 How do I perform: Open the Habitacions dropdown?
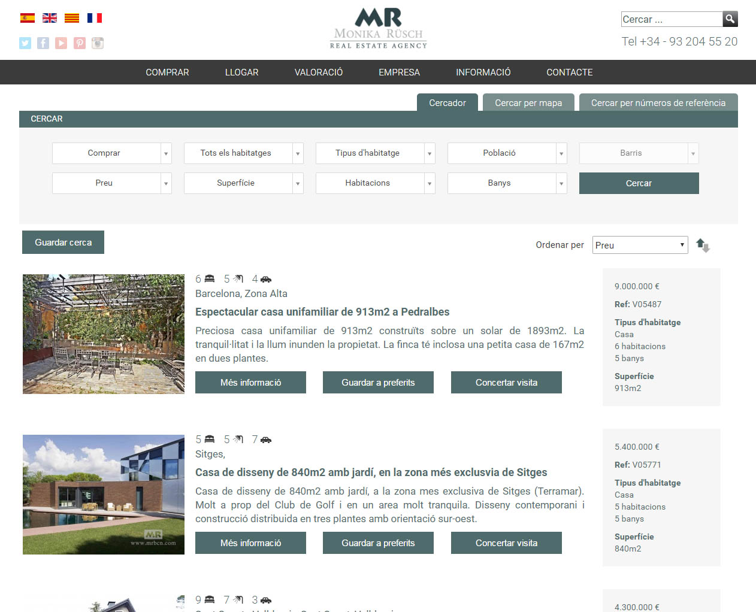pos(376,183)
